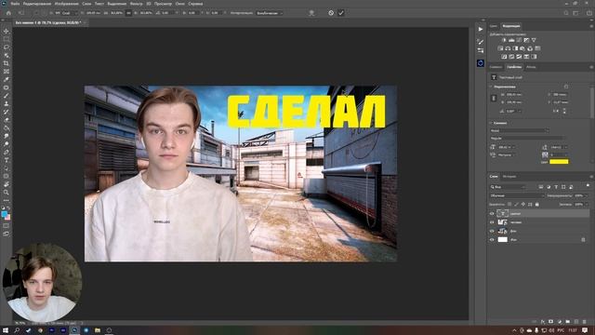595x335 pixels.
Task: Select the Clone Stamp tool
Action: [x=7, y=103]
